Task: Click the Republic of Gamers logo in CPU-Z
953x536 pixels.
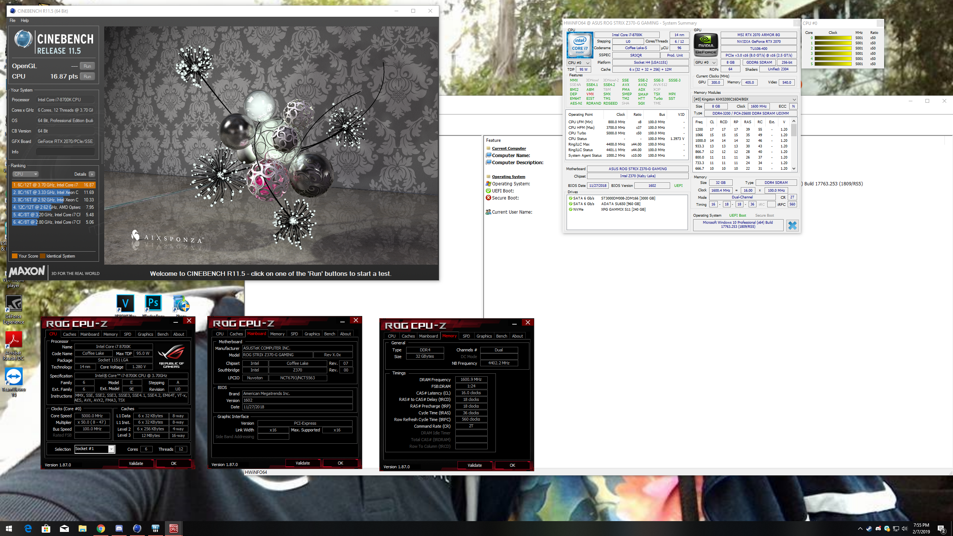Action: click(171, 356)
